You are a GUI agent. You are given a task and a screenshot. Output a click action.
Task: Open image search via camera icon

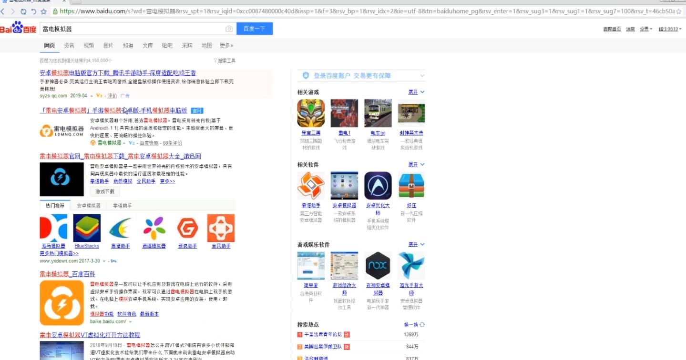pos(229,29)
